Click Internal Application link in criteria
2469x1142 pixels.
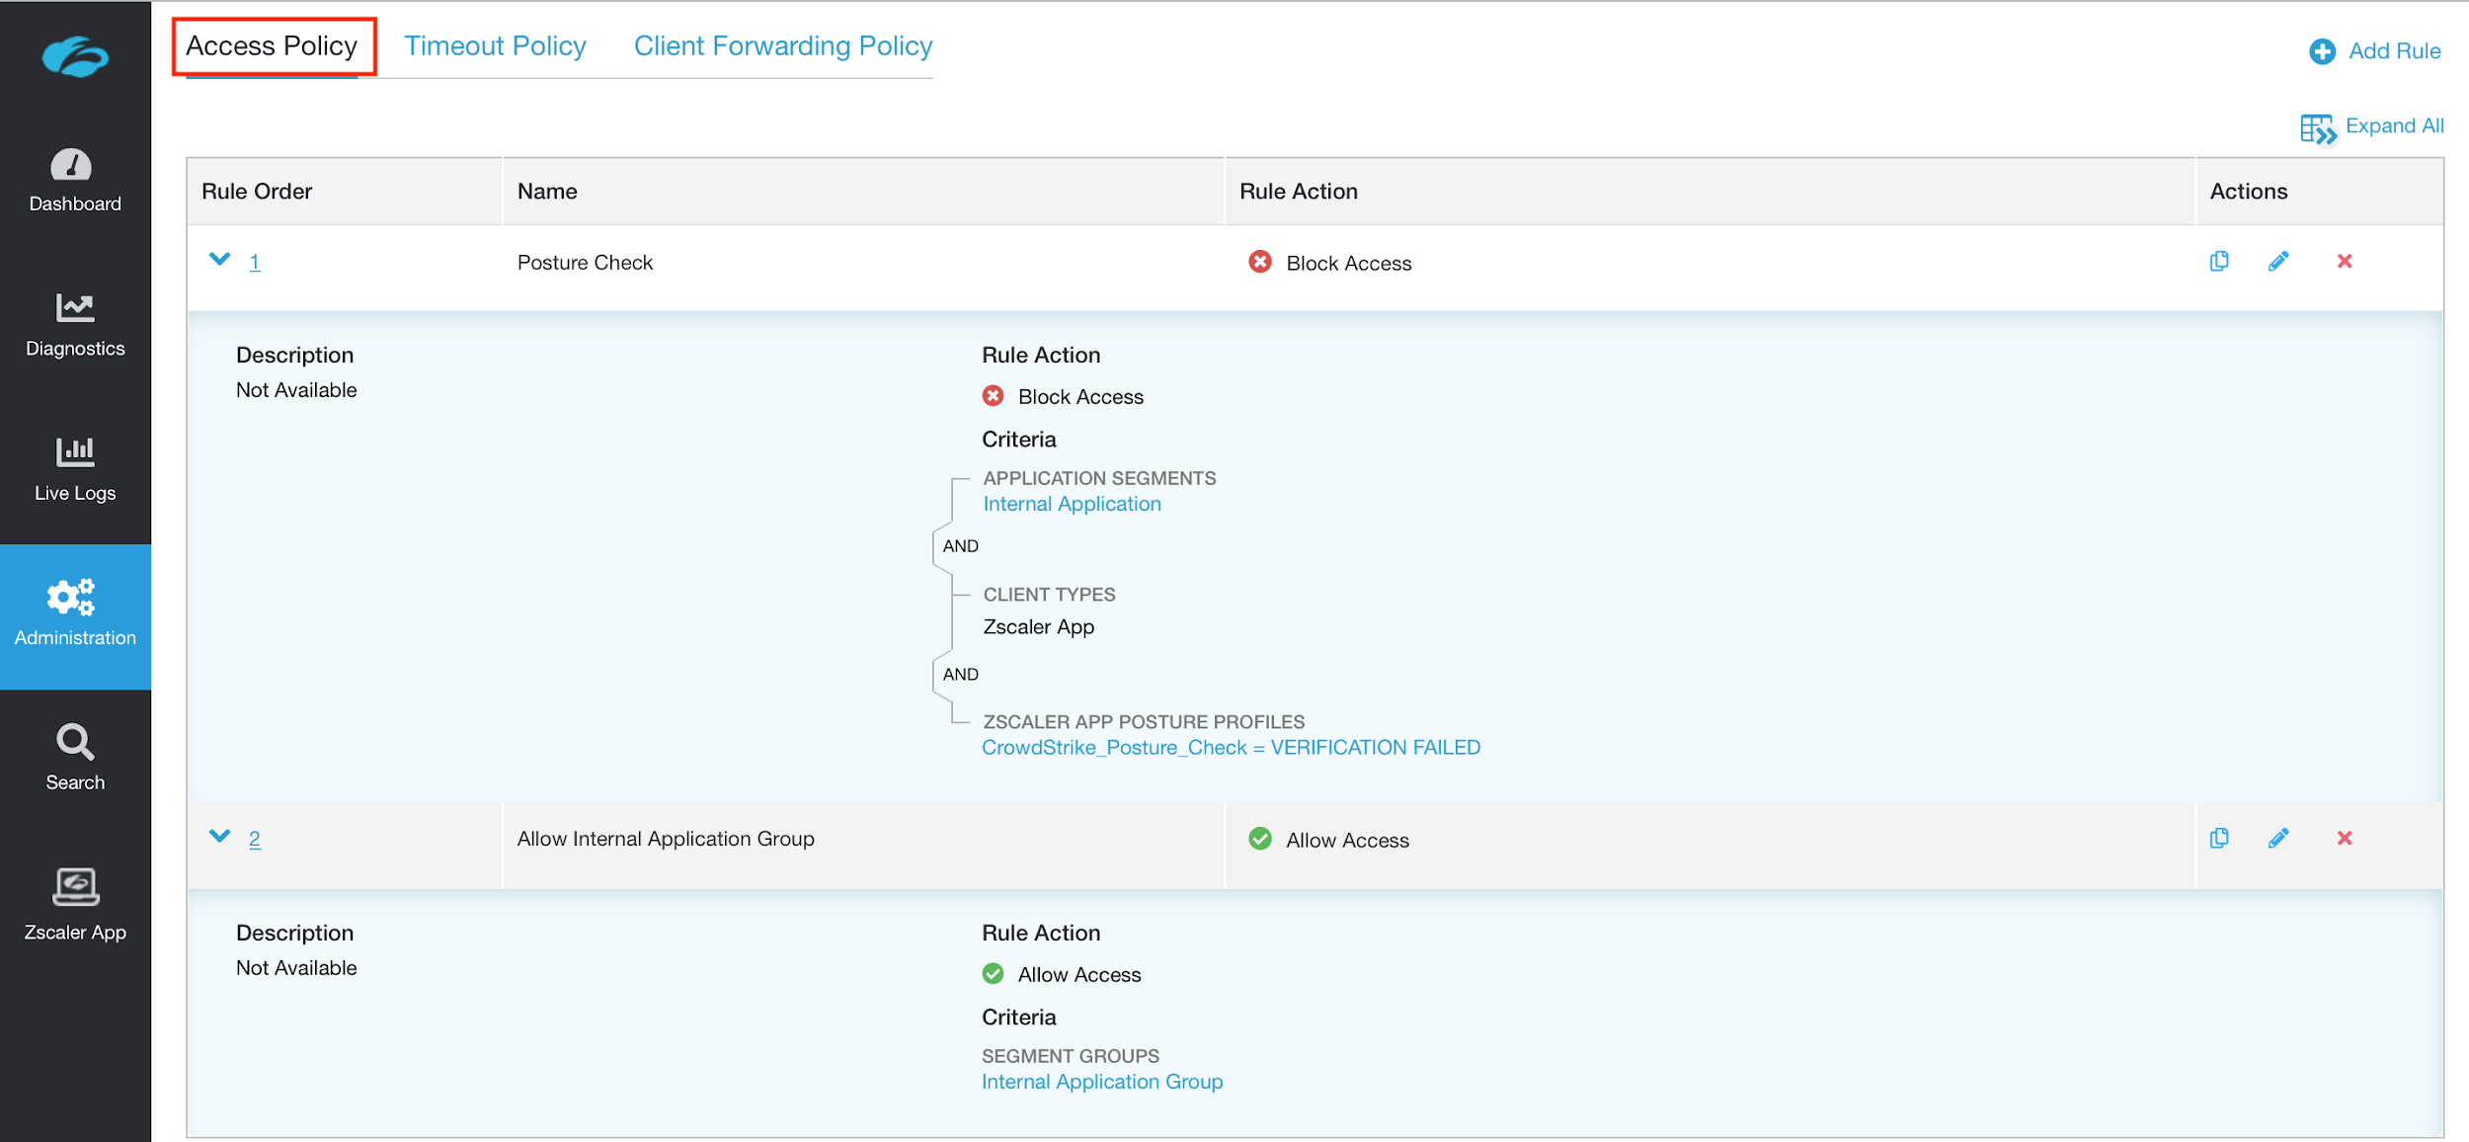[x=1071, y=504]
